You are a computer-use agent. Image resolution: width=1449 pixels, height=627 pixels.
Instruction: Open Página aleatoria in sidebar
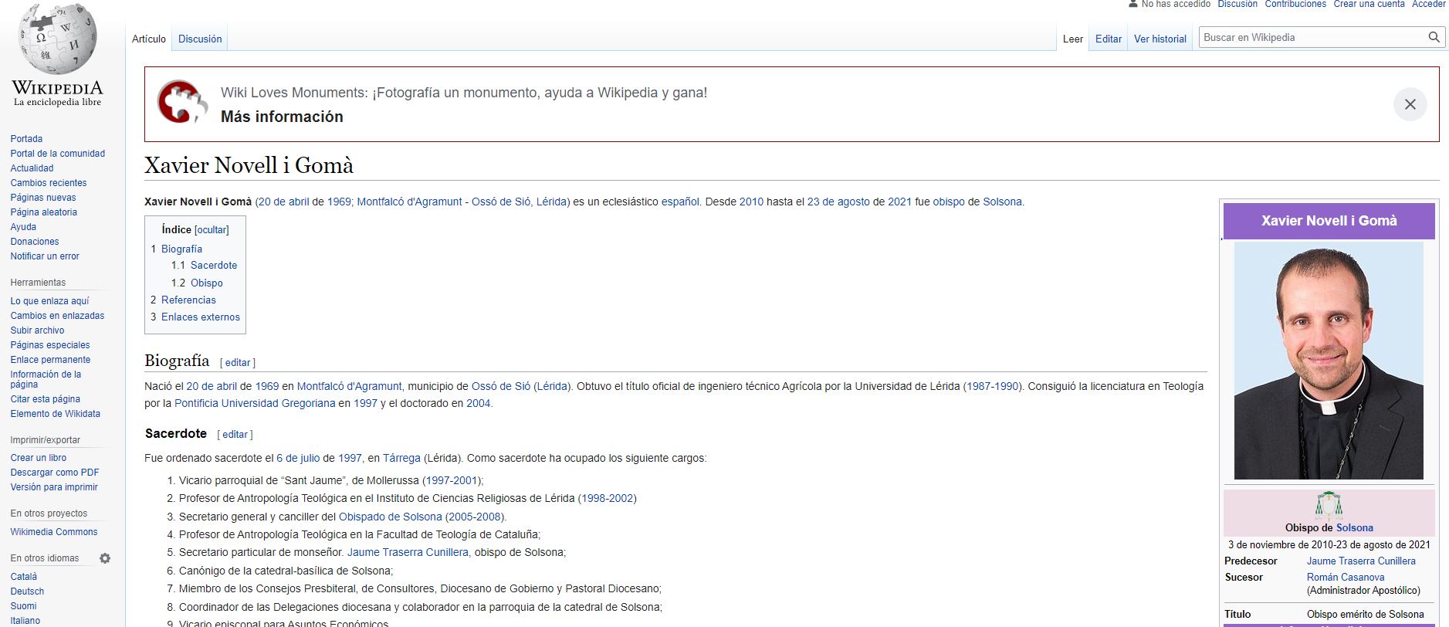tap(43, 212)
